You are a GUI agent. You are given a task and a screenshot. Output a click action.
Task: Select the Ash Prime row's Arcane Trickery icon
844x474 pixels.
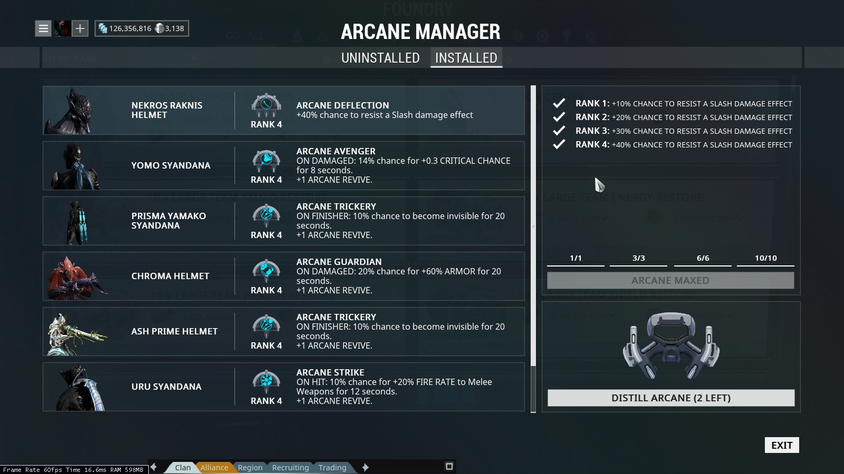(266, 327)
